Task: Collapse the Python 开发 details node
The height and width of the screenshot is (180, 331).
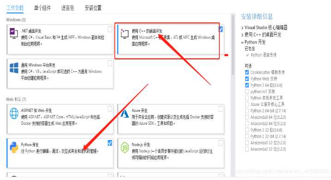Action: (x=242, y=42)
